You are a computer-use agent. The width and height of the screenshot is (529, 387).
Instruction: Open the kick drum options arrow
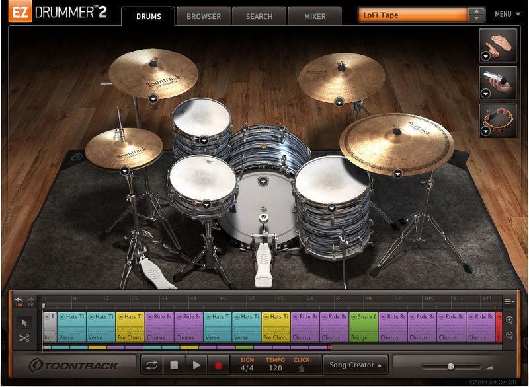(x=263, y=181)
